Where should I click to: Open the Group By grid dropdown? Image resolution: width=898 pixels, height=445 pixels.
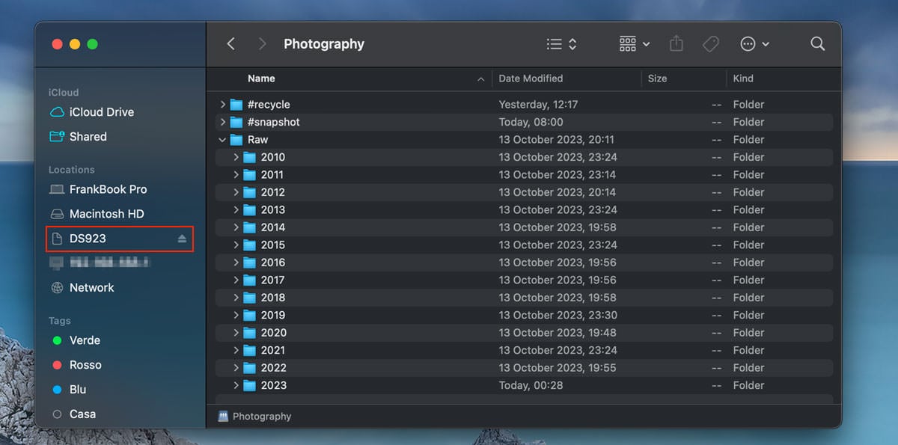(634, 44)
